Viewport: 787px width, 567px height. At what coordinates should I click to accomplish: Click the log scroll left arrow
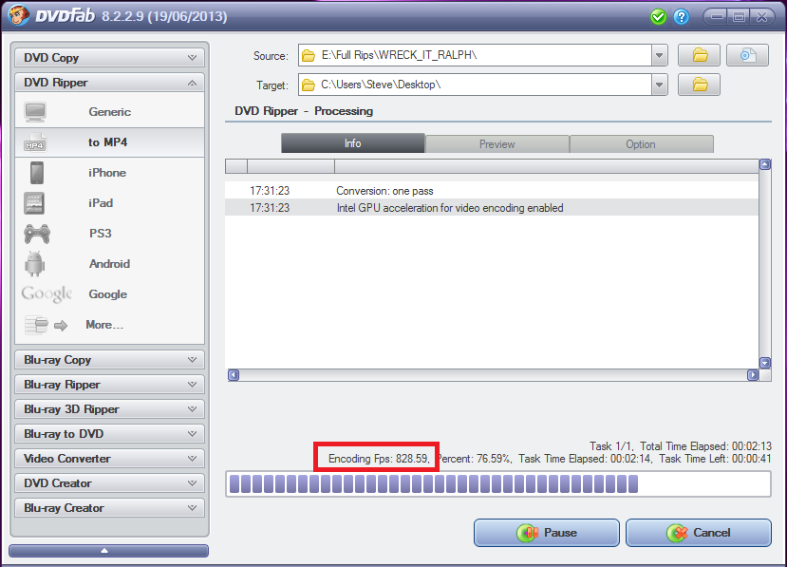click(234, 375)
